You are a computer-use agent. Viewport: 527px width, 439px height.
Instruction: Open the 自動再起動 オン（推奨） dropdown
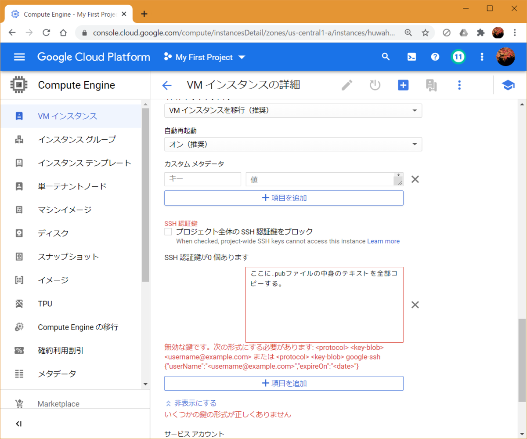point(293,144)
